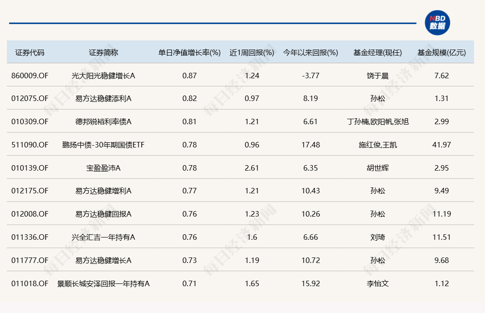Select the 证券简称 column header

[x=103, y=52]
